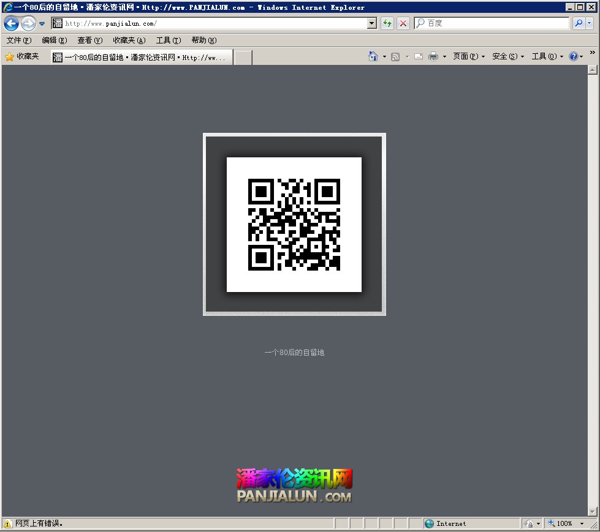Click the Stop loading icon
This screenshot has height=532, width=600.
403,23
